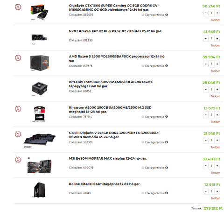
Task: Increase quantity of NZXT Kraken X62 with plus
Action: (x=217, y=38)
